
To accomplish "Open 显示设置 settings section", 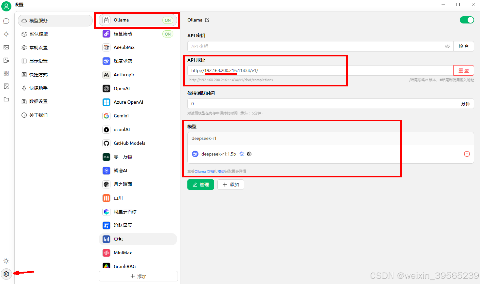I will click(x=55, y=61).
